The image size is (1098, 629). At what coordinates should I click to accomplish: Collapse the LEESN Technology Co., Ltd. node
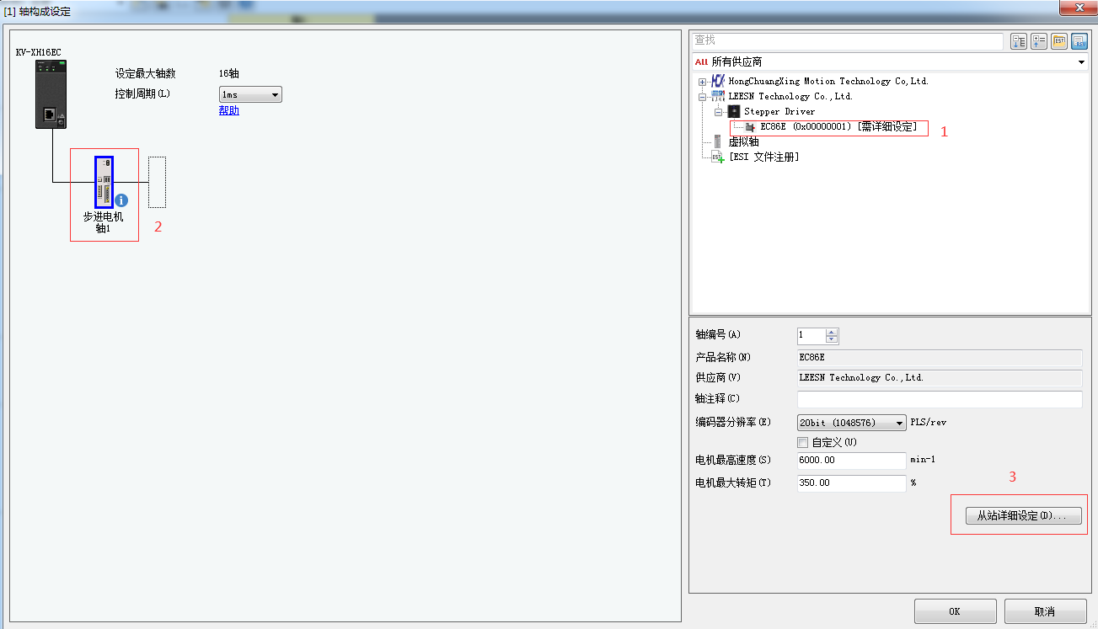click(x=703, y=97)
